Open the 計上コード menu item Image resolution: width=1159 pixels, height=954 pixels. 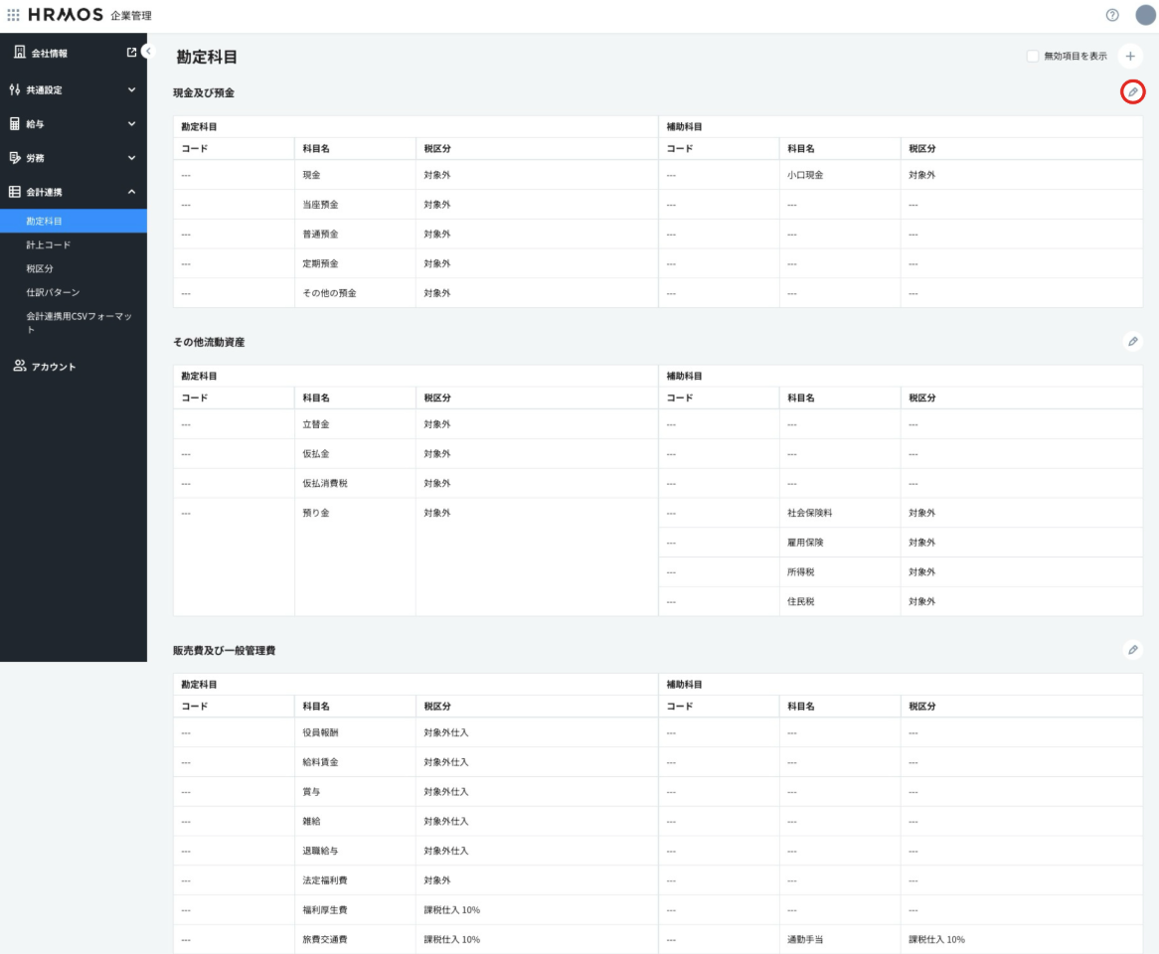(x=49, y=244)
